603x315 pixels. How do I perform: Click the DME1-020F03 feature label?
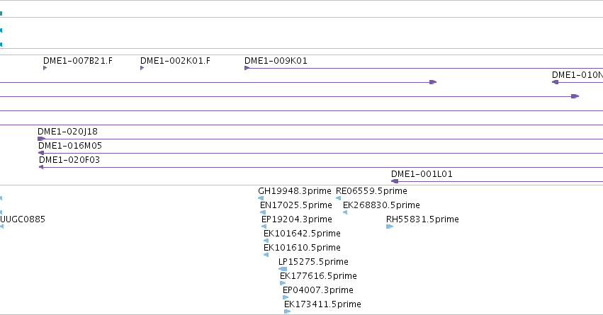(69, 160)
